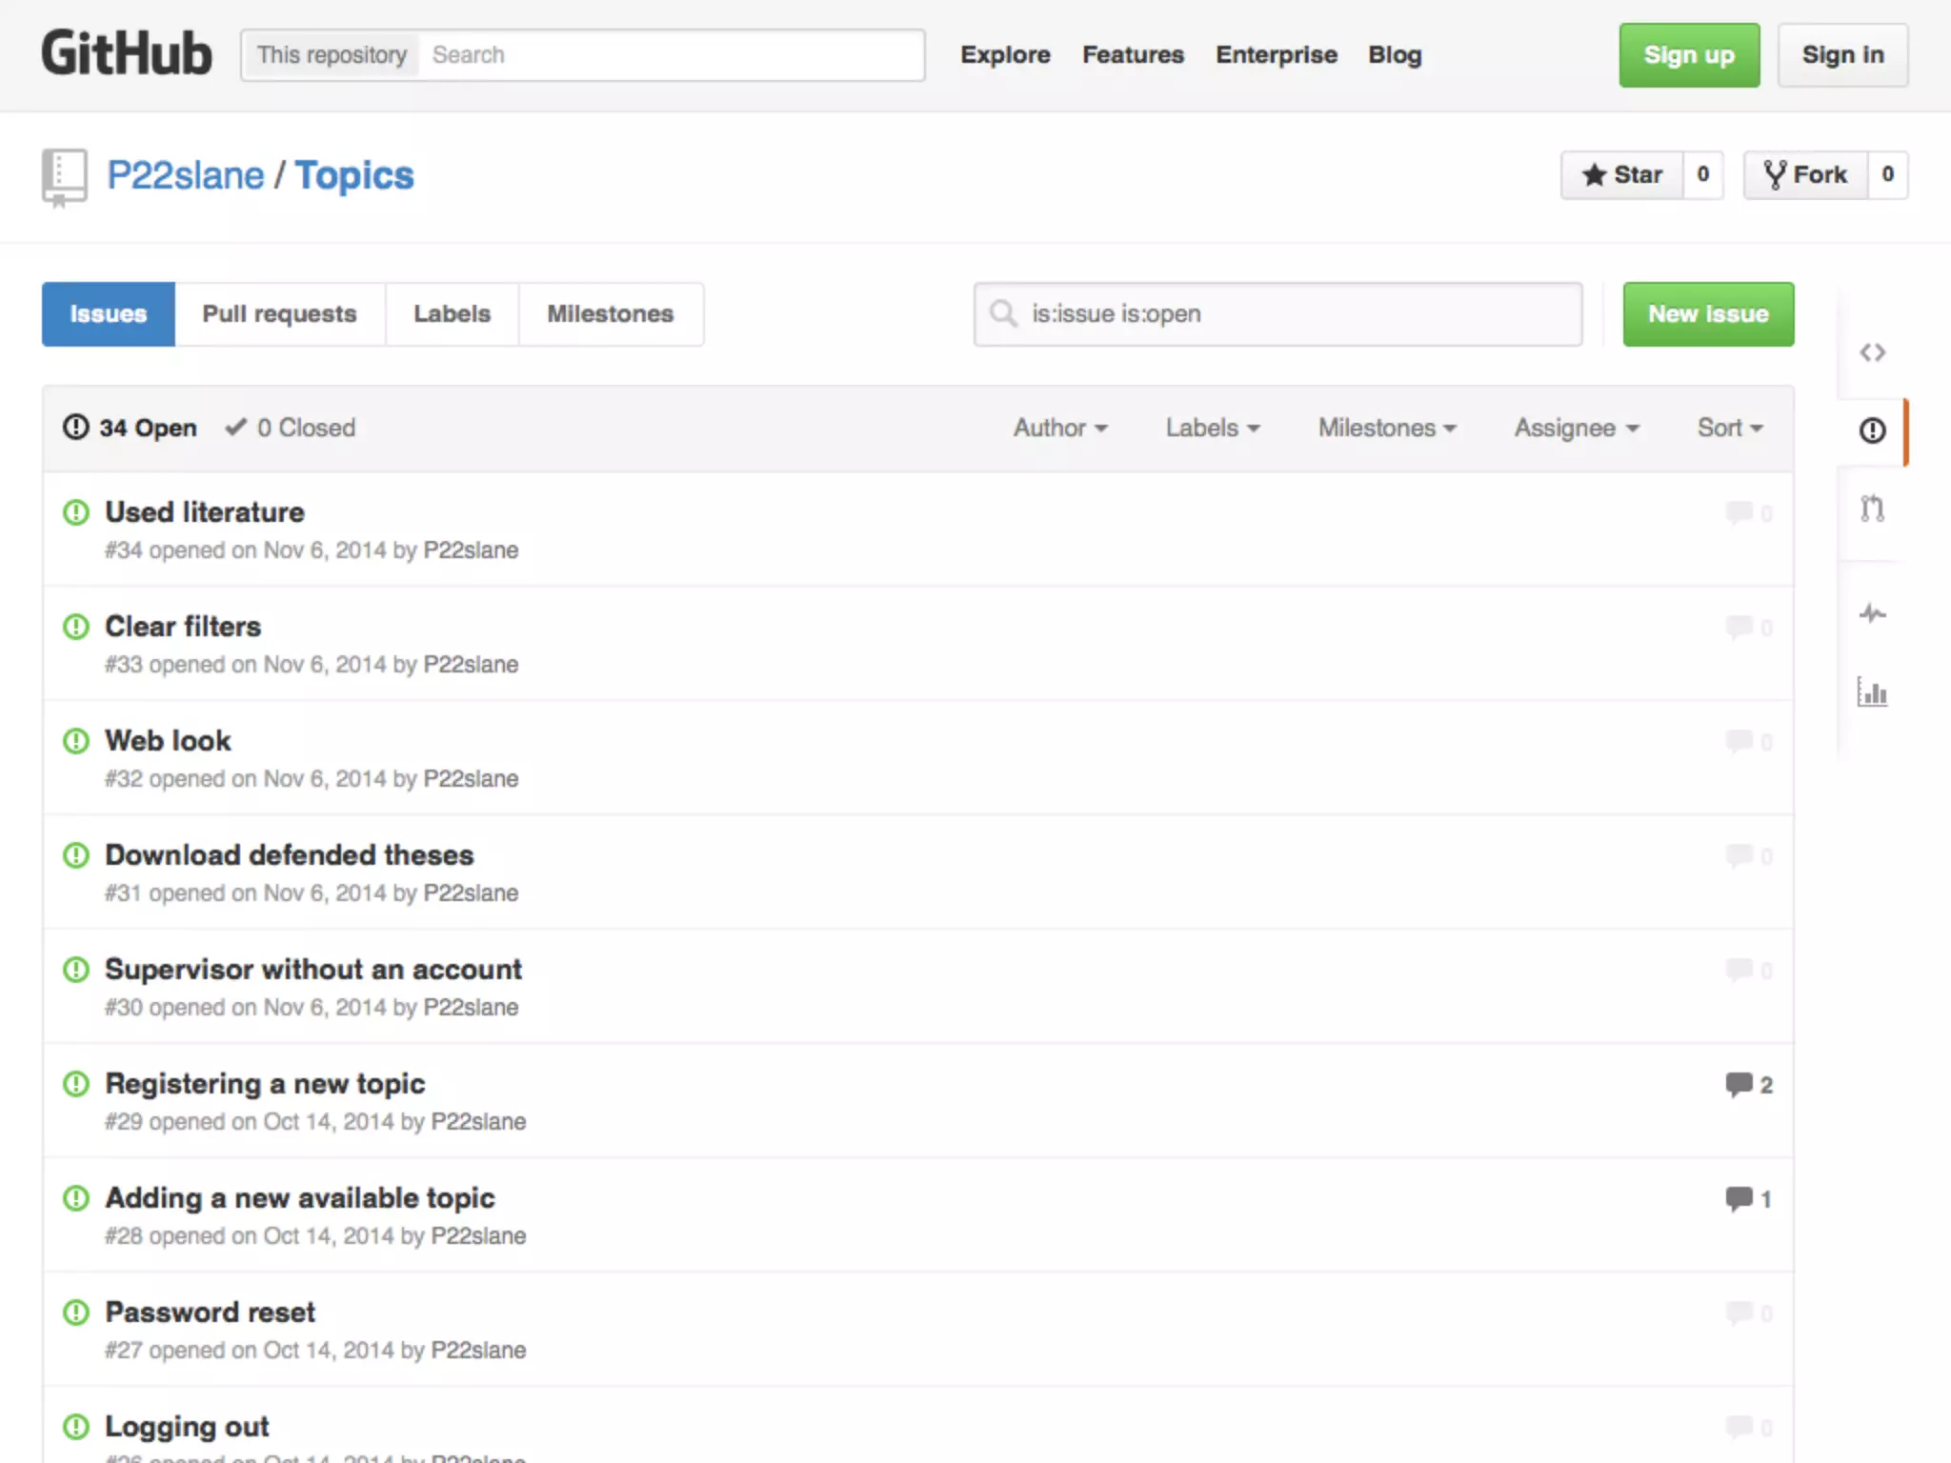Open the Graphs bar-chart icon

(1872, 692)
